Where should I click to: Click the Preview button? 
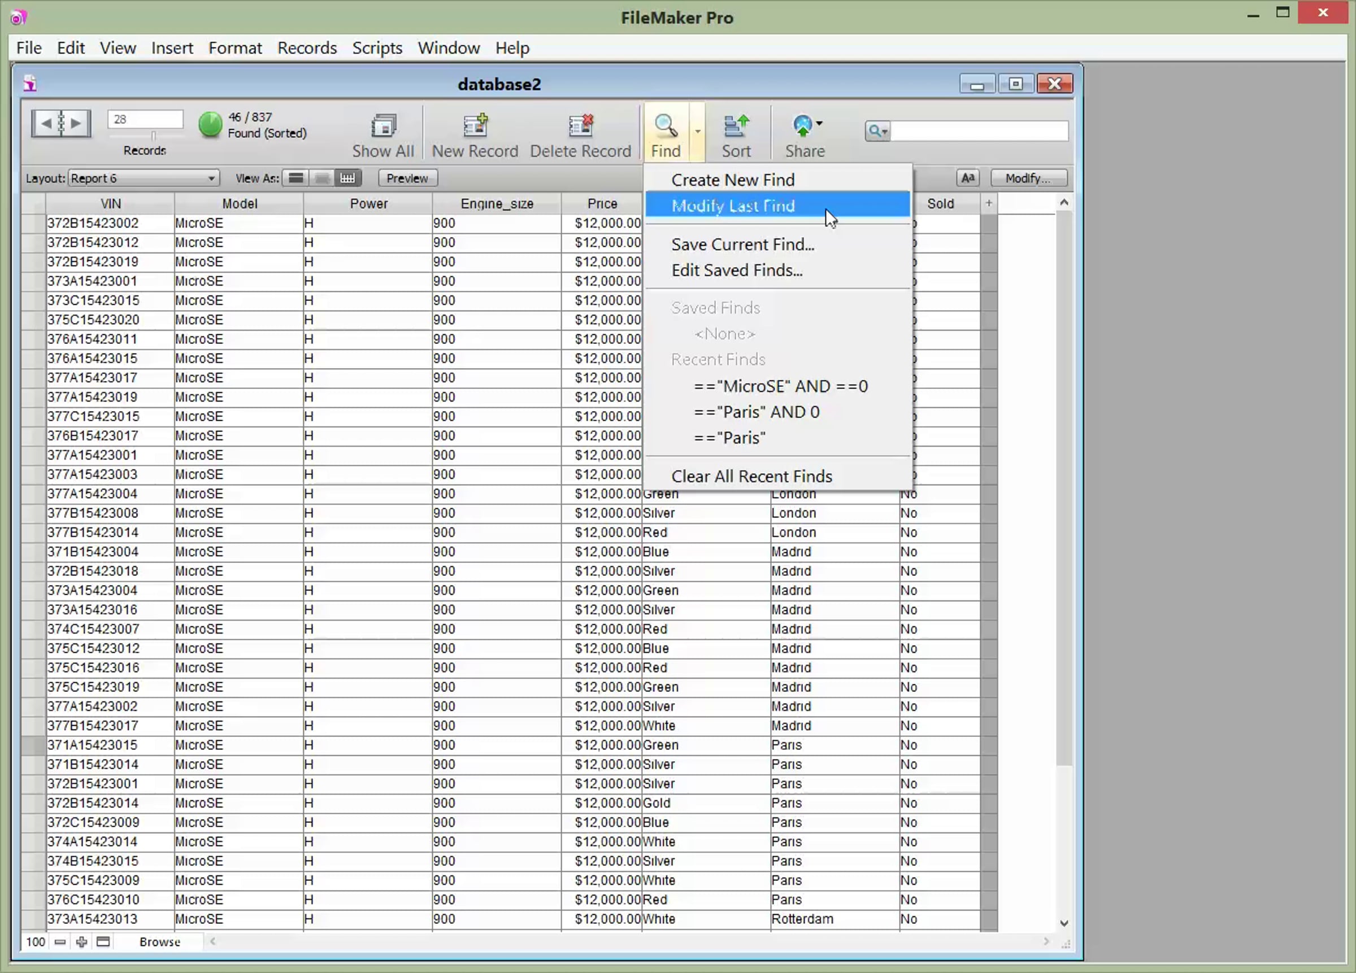pos(407,178)
